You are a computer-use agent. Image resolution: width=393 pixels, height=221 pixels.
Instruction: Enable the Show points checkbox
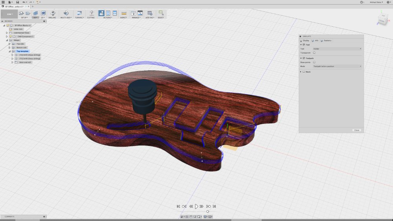coord(314,62)
